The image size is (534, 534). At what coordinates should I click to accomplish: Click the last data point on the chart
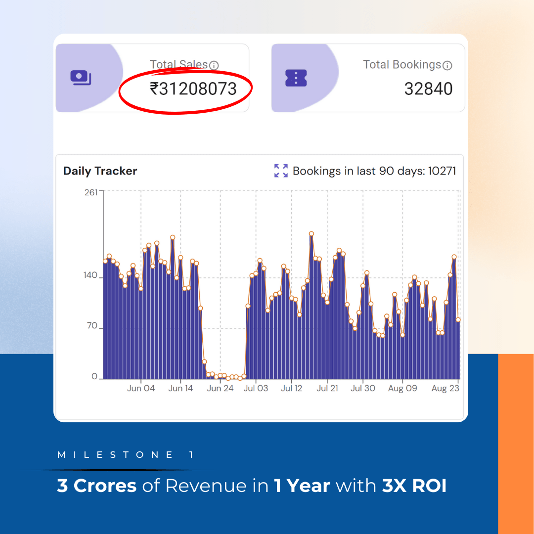coord(458,320)
